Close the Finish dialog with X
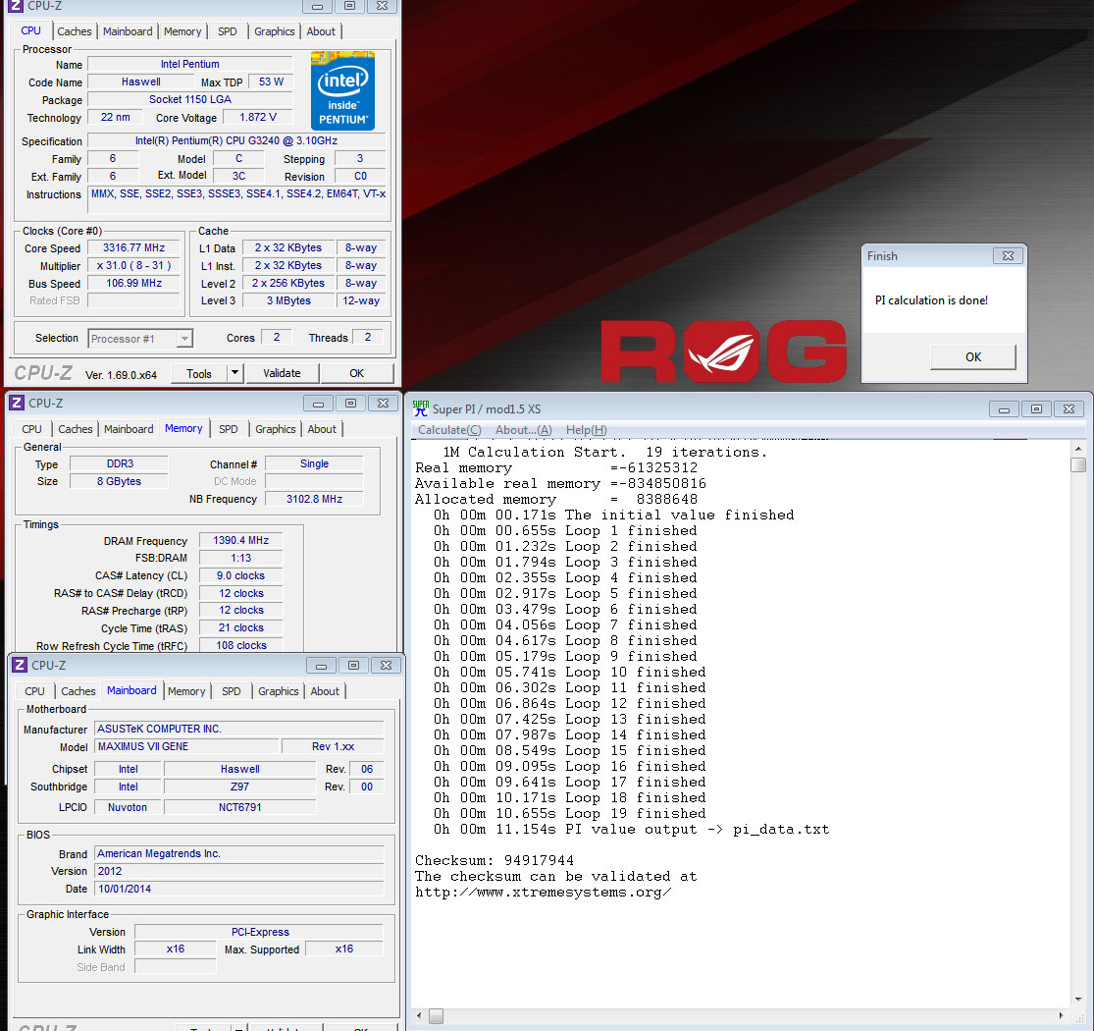This screenshot has width=1094, height=1031. [1009, 256]
